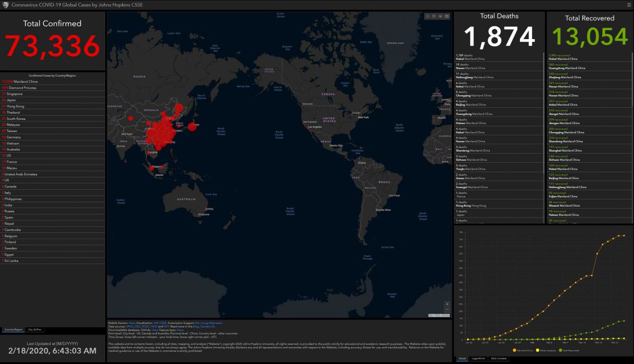
Task: Switch to City, St/Prov list tab
Action: [x=35, y=330]
